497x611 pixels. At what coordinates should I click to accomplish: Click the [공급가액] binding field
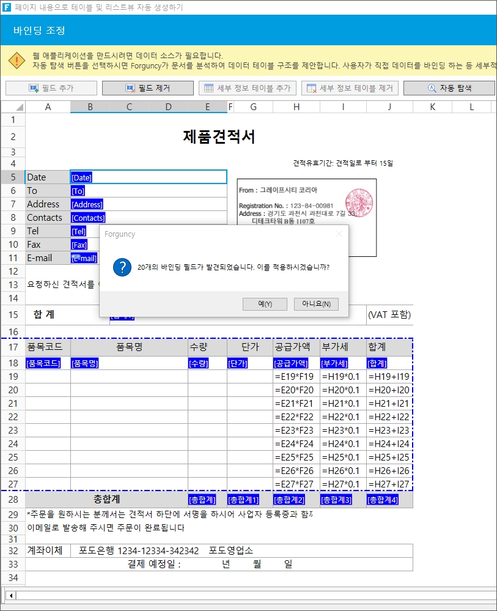[291, 363]
